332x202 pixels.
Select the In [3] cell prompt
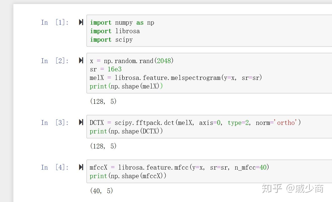[x=55, y=122]
